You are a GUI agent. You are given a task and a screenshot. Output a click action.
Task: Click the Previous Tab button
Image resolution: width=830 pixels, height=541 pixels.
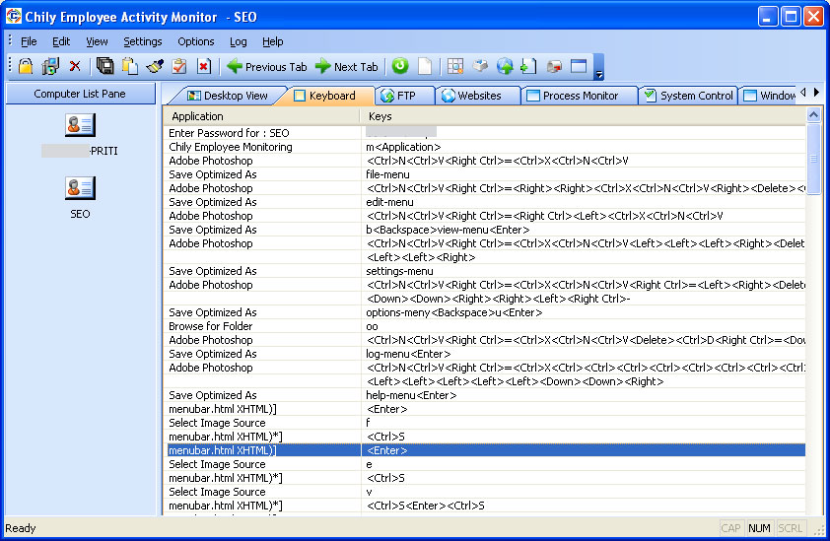click(267, 67)
